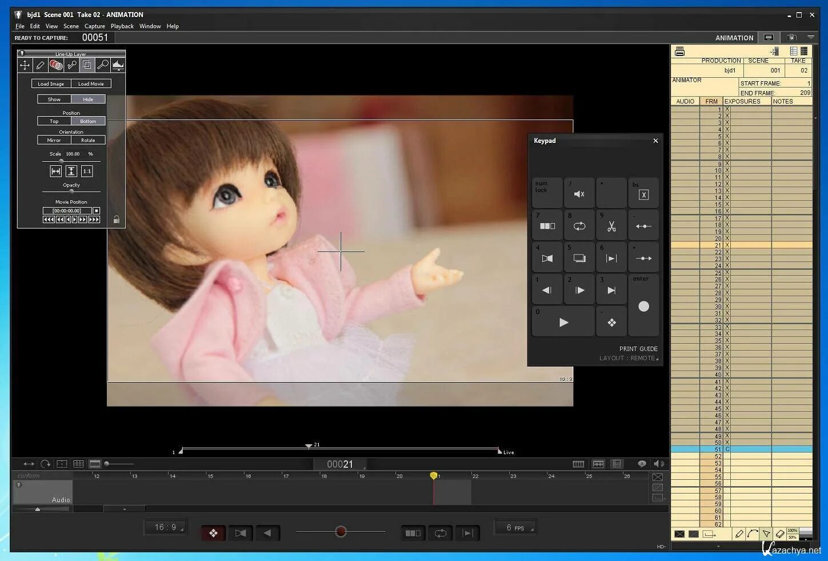The height and width of the screenshot is (561, 828).
Task: Toggle the loop playback button in transport bar
Action: click(440, 533)
